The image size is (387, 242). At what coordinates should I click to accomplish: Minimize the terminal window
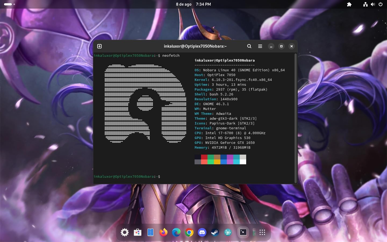[x=271, y=46]
